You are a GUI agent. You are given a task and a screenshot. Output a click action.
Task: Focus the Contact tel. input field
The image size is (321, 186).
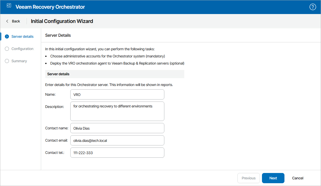point(117,153)
